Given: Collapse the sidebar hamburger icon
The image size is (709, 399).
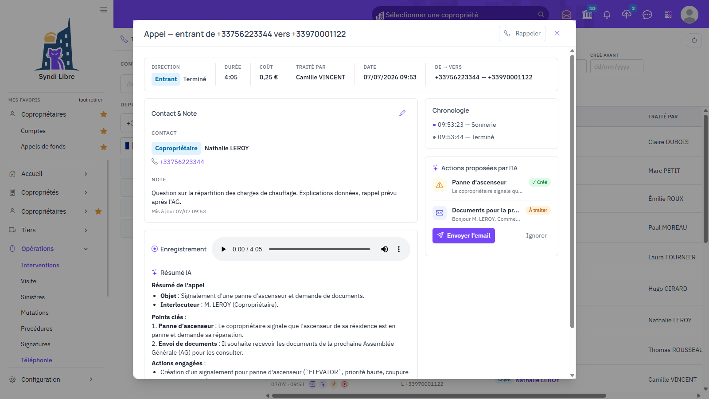Looking at the screenshot, I should pyautogui.click(x=103, y=9).
